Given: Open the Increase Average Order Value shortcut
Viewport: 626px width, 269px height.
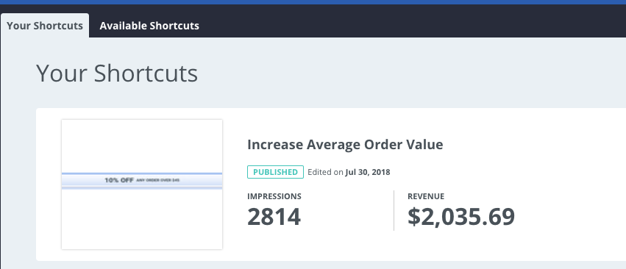Looking at the screenshot, I should tap(345, 145).
